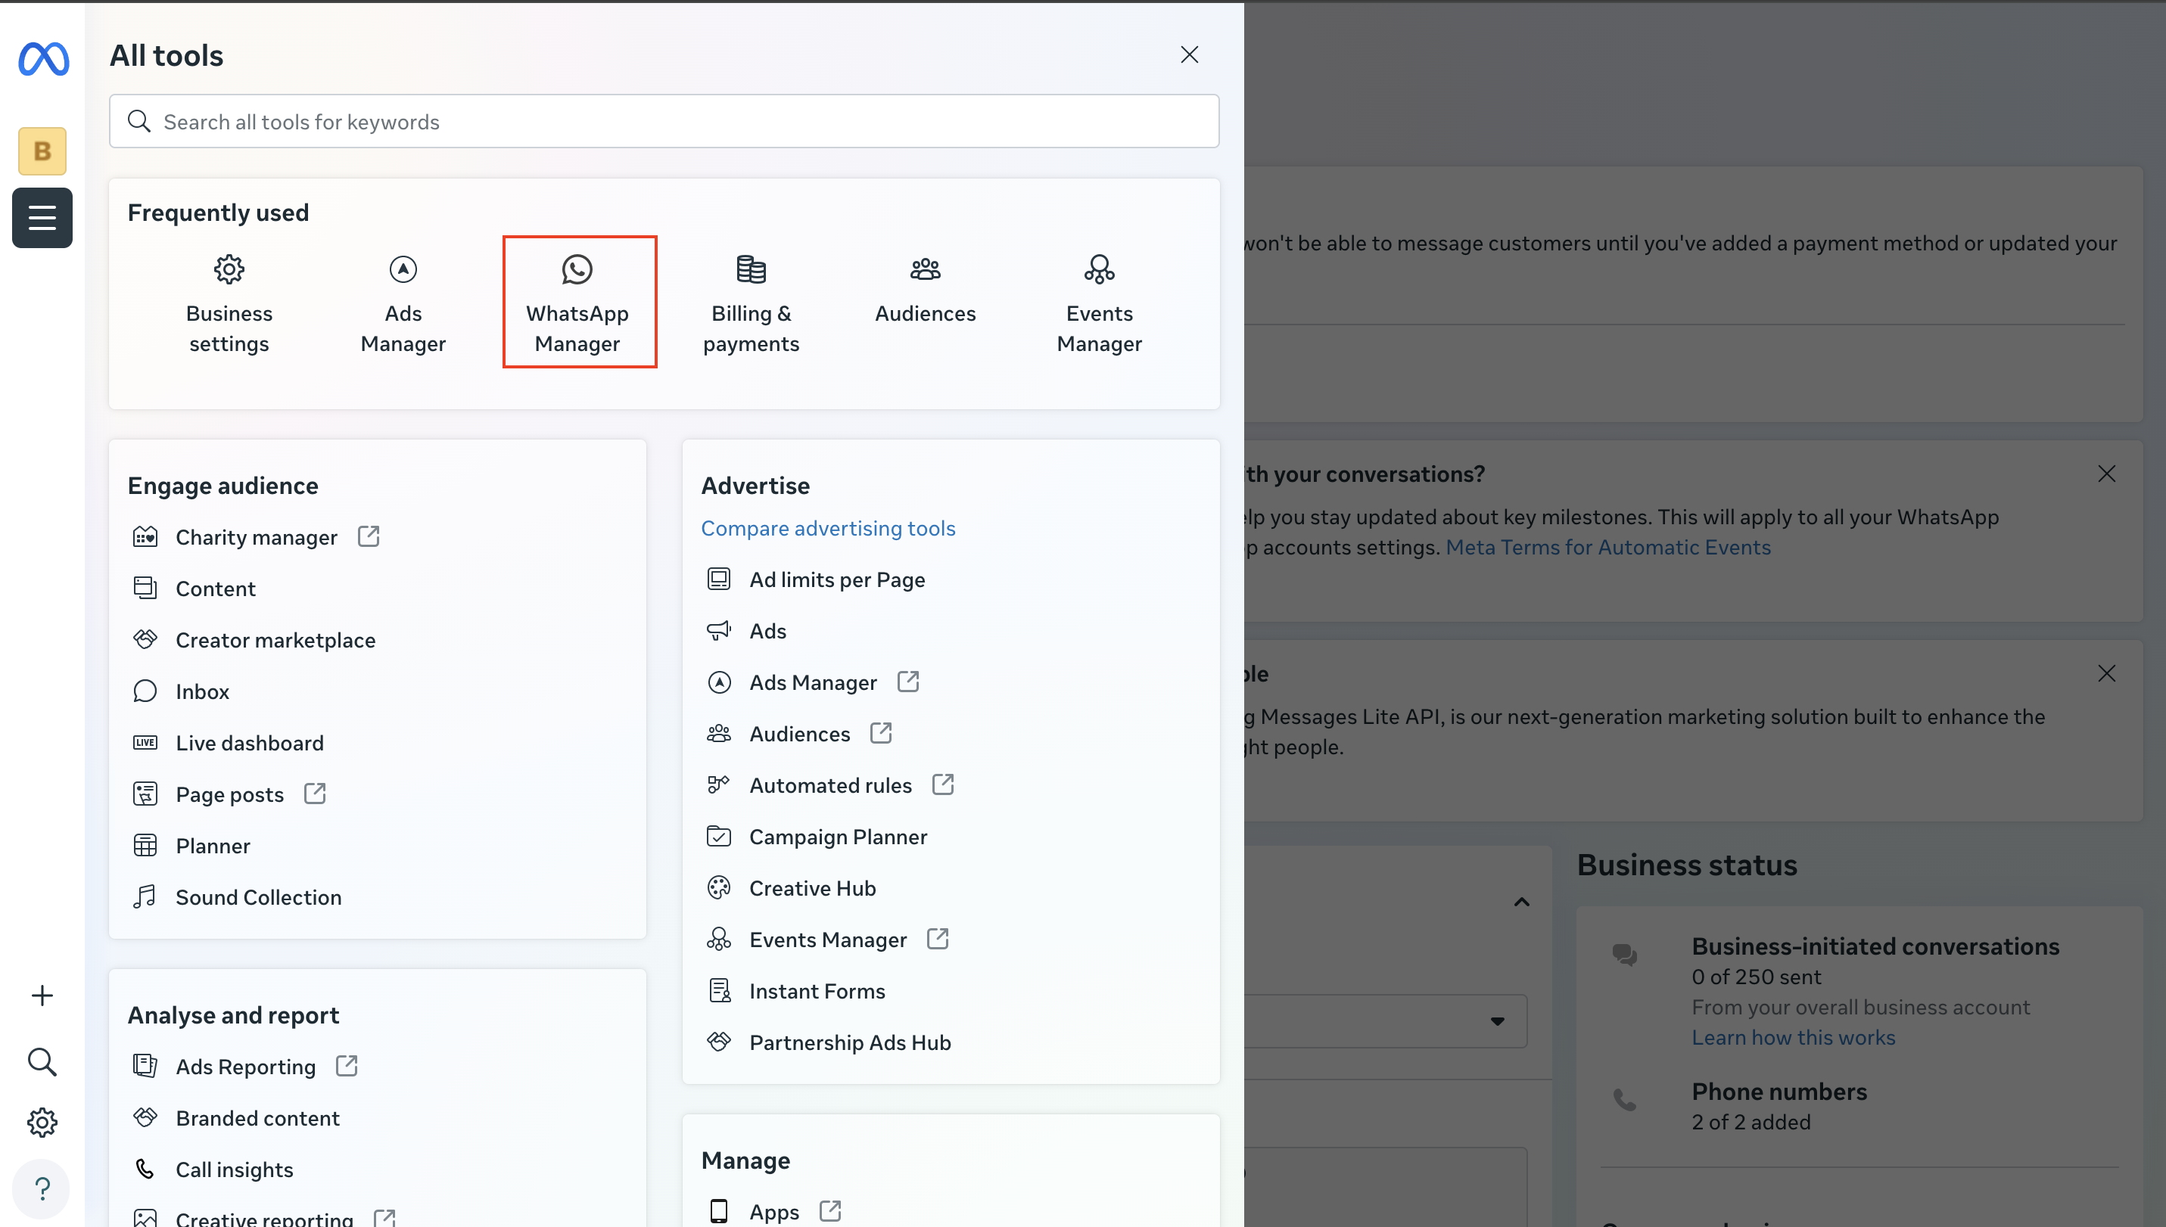Screen dimensions: 2166x1227
Task: Select Campaign Planner under Advertise
Action: coord(837,836)
